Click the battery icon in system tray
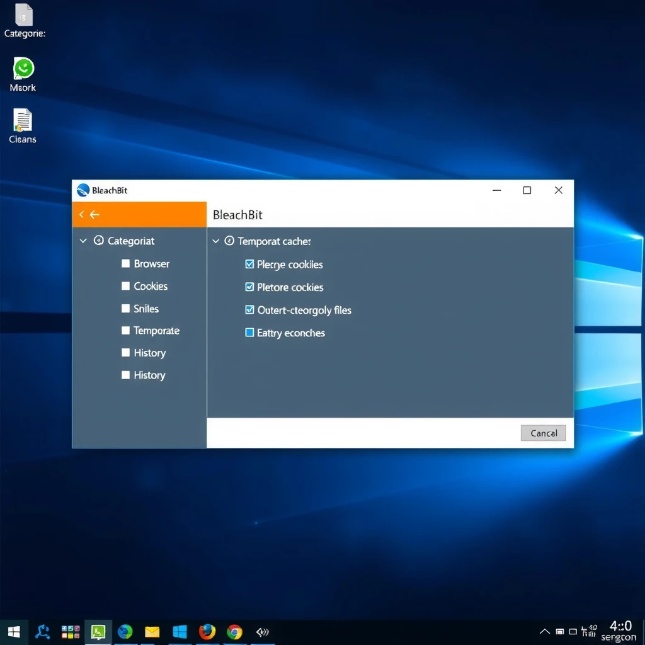This screenshot has height=645, width=645. click(560, 632)
